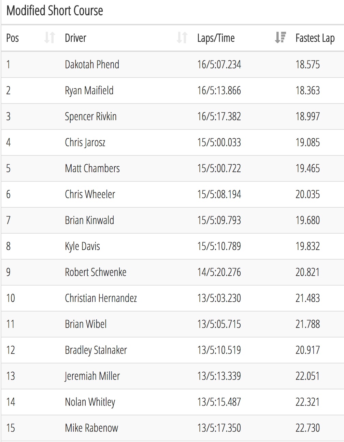344x442 pixels.
Task: Select driver Dakotah Phend
Action: pos(92,65)
